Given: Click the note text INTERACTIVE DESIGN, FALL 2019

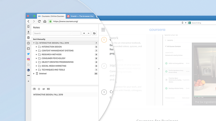Looking at the screenshot, I should [x=48, y=95].
